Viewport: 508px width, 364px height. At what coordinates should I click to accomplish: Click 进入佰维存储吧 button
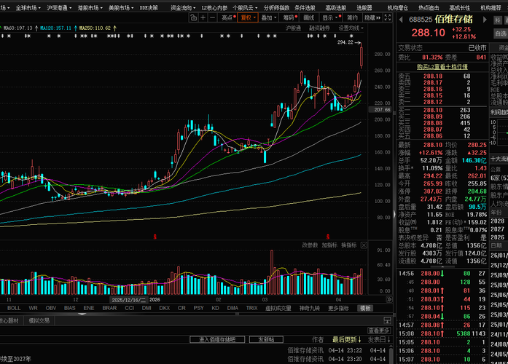click(217, 339)
